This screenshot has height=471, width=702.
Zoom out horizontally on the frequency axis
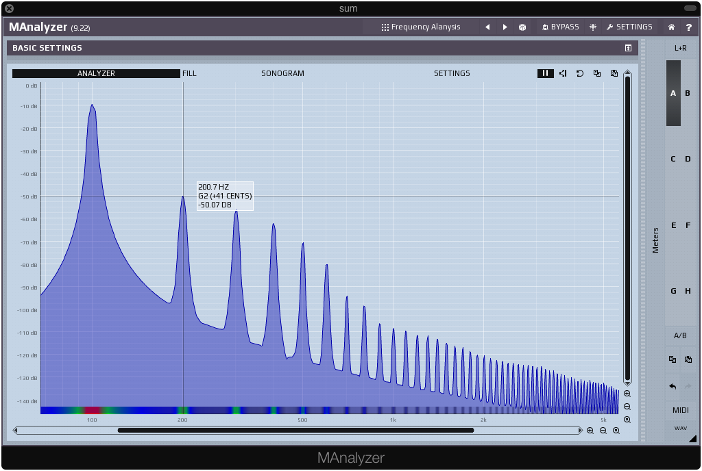[x=603, y=431]
